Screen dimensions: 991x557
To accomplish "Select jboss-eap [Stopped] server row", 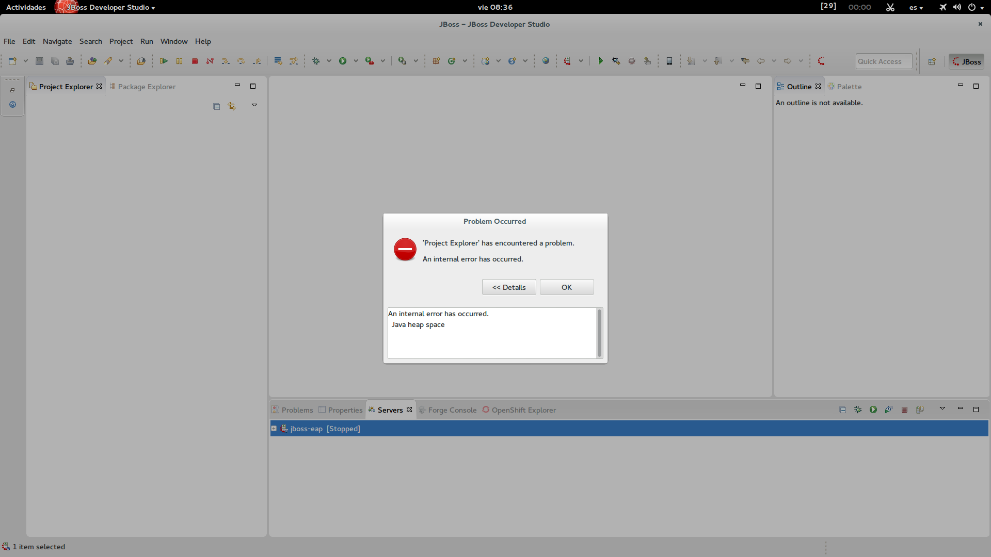I will coord(629,429).
